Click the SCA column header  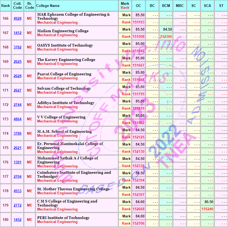point(207,6)
